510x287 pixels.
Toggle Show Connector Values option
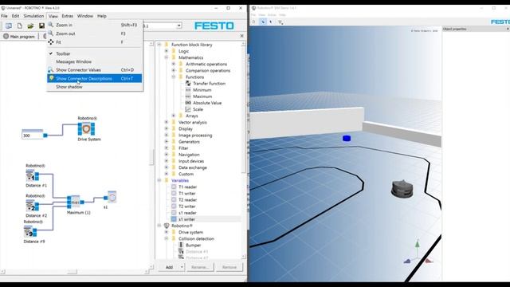(x=95, y=70)
